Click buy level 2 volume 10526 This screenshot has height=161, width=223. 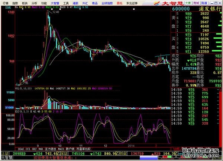(204, 39)
